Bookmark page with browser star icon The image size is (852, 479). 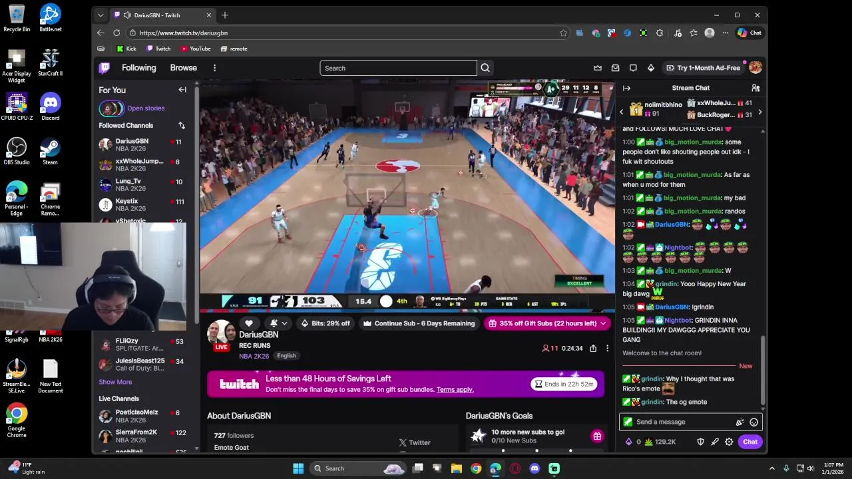(x=563, y=33)
